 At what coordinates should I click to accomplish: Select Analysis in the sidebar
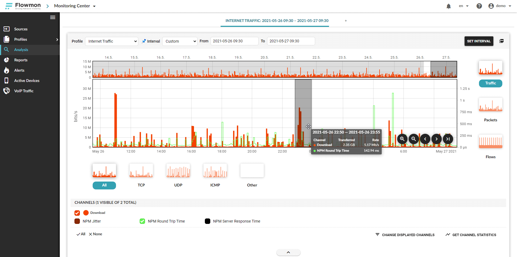[21, 50]
